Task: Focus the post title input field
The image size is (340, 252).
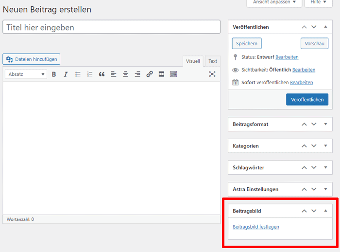Action: (111, 27)
